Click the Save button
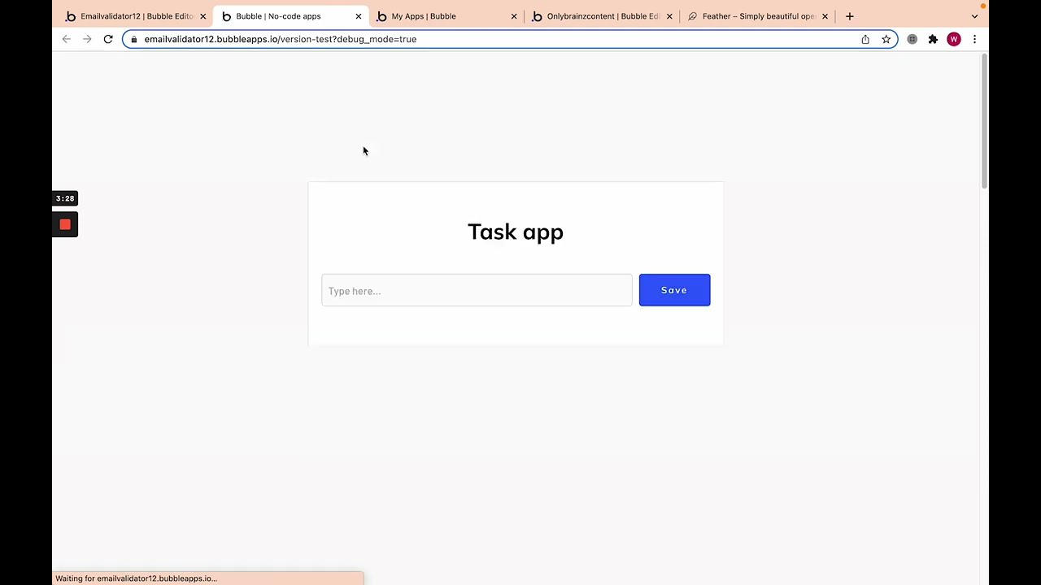 (x=674, y=290)
